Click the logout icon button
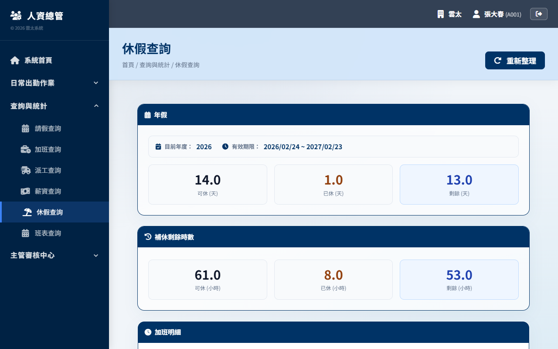This screenshot has height=349, width=558. click(539, 14)
